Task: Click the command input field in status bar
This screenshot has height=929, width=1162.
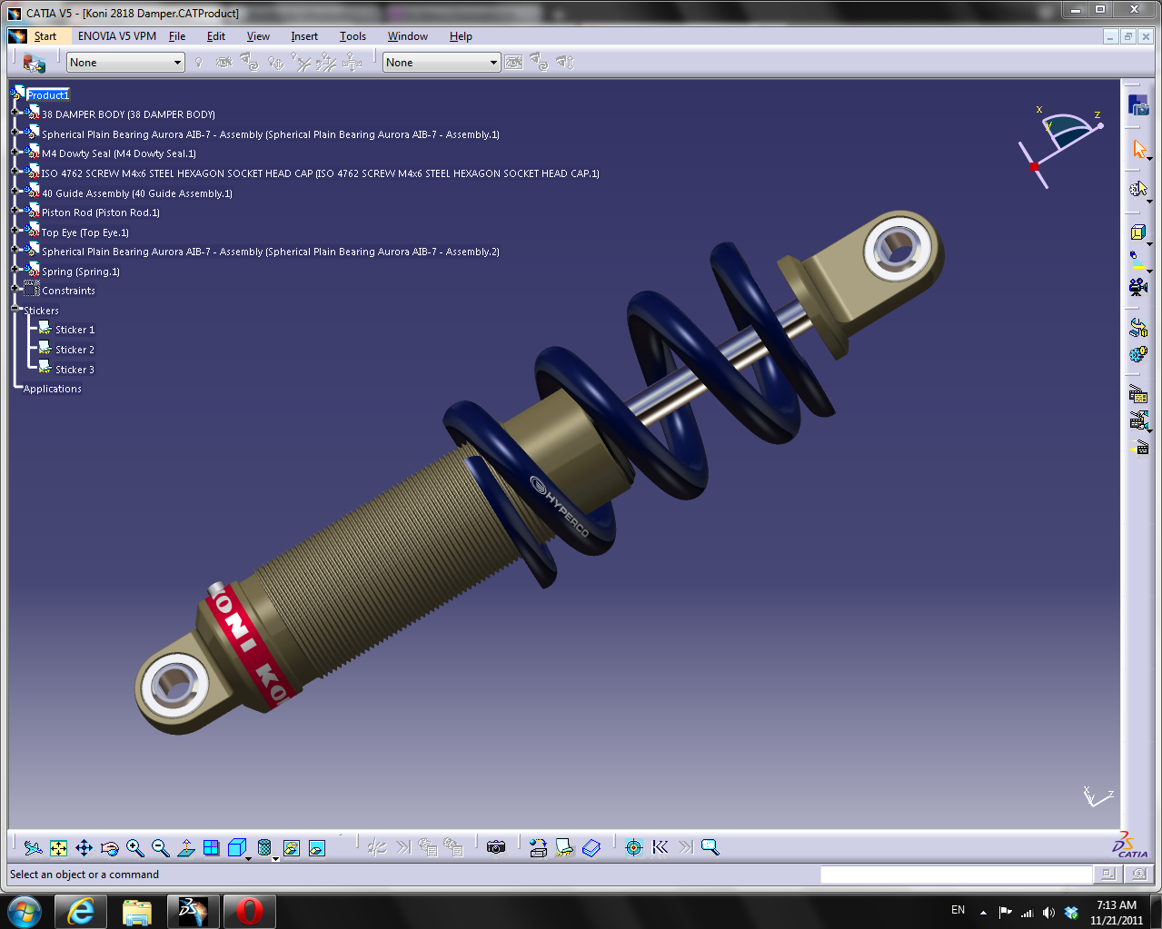Action: coord(956,875)
